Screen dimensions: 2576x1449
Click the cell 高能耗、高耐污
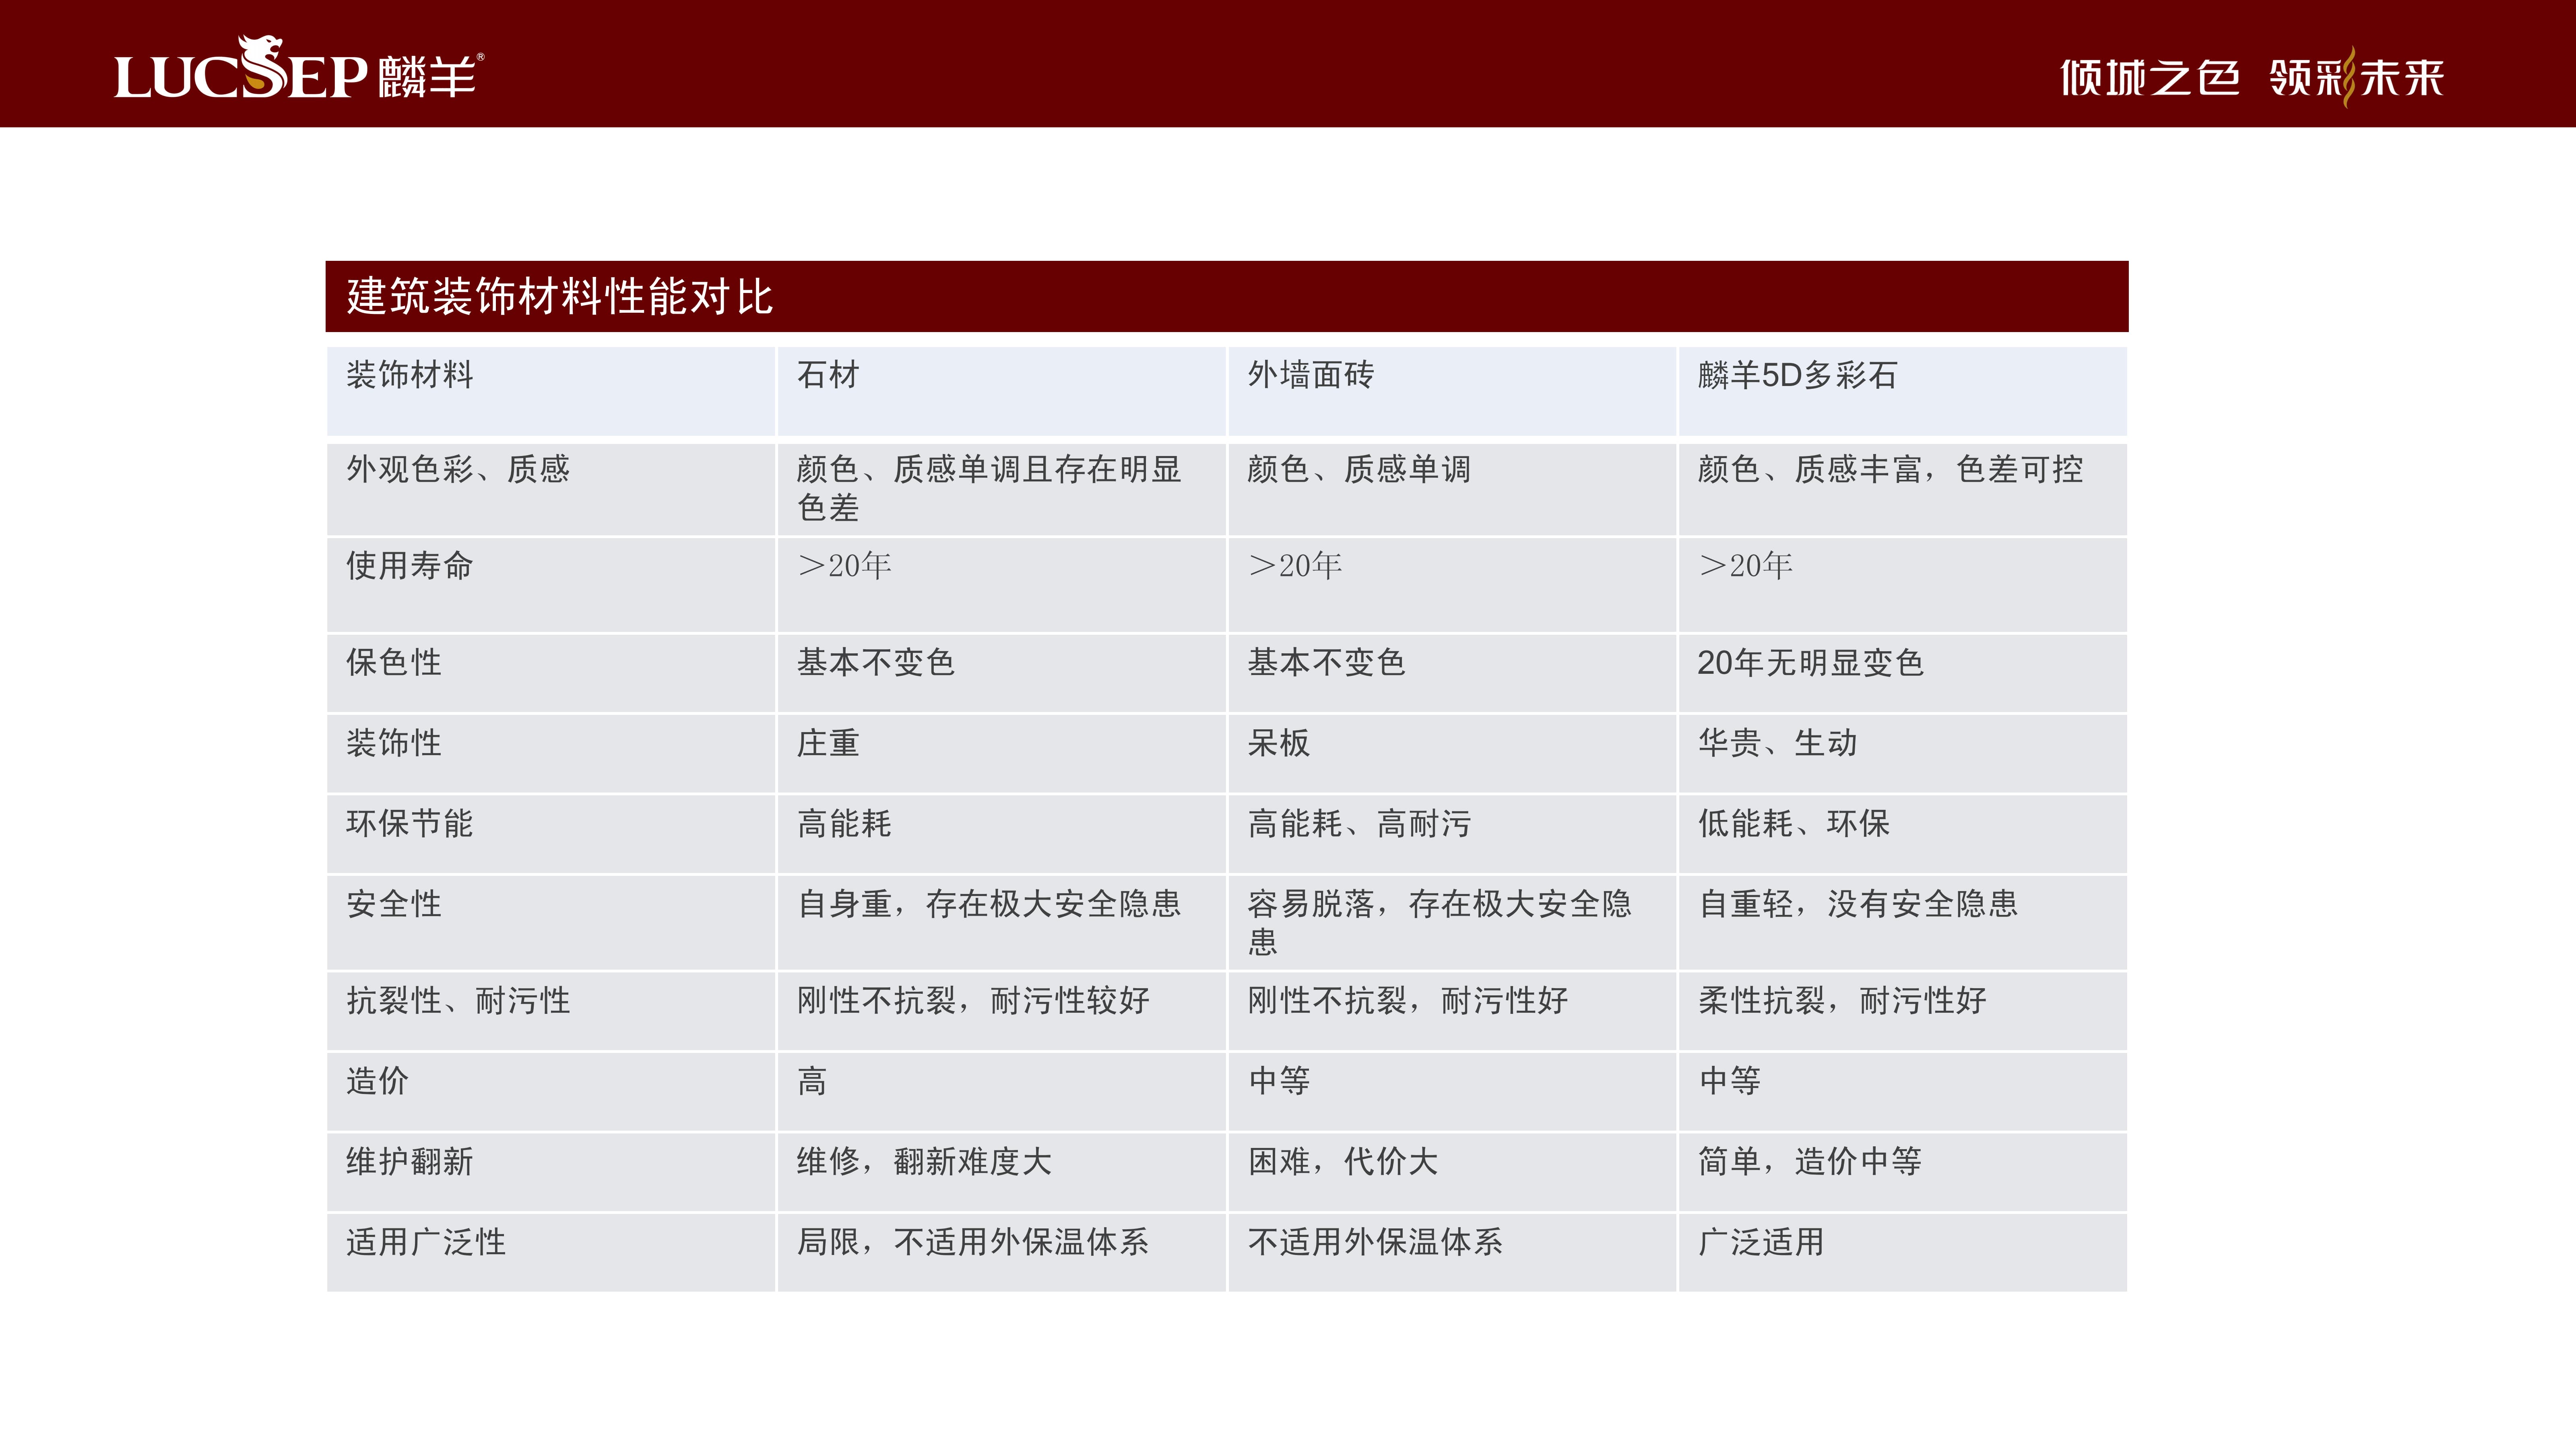1359,823
